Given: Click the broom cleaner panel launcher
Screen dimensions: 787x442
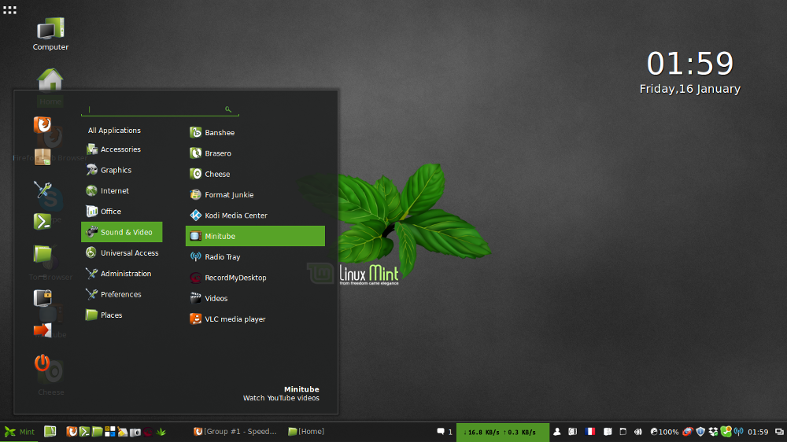Looking at the screenshot, I should pos(123,432).
